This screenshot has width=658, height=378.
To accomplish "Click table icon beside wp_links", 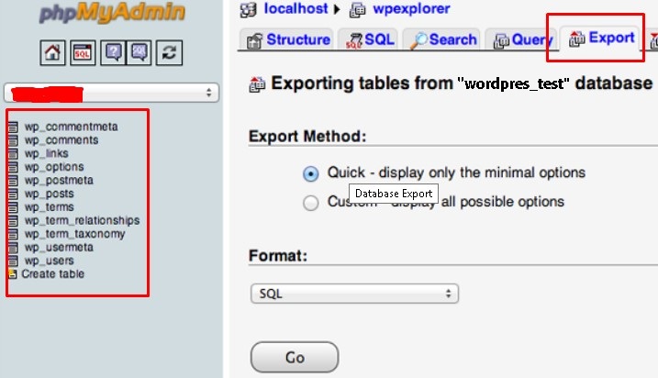I will tap(13, 153).
